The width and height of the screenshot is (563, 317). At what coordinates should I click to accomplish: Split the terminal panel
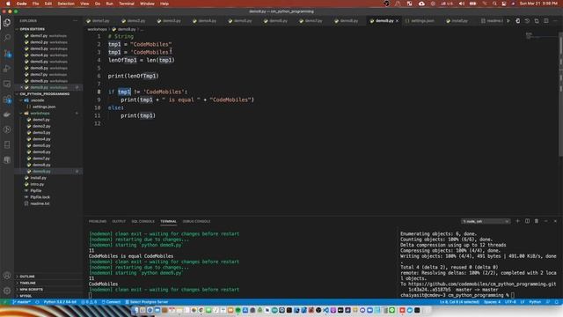527,221
